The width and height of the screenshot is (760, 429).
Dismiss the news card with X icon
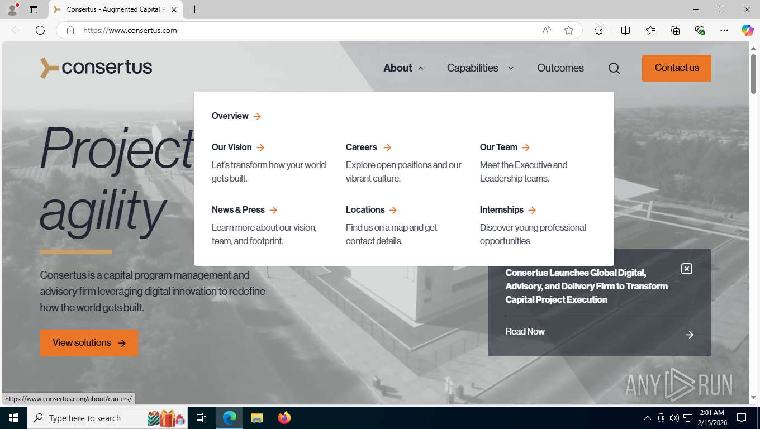click(687, 269)
